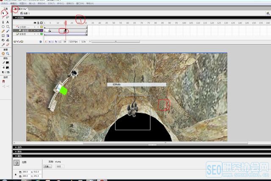Collapse the timeline panel triangle
The width and height of the screenshot is (271, 181).
[x=16, y=18]
